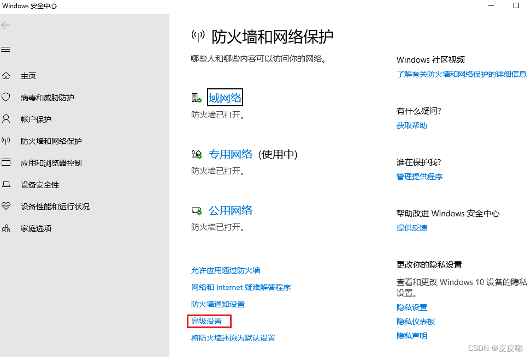Click 防火墙通知设置 link
The height and width of the screenshot is (357, 531).
click(218, 304)
